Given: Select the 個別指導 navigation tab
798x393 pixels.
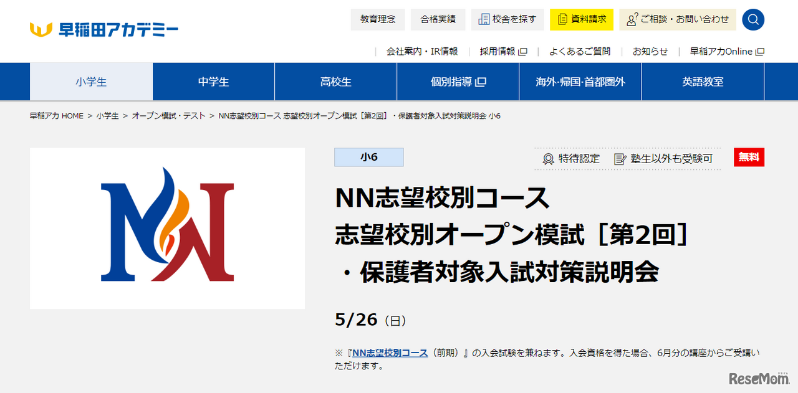Looking at the screenshot, I should coord(458,82).
